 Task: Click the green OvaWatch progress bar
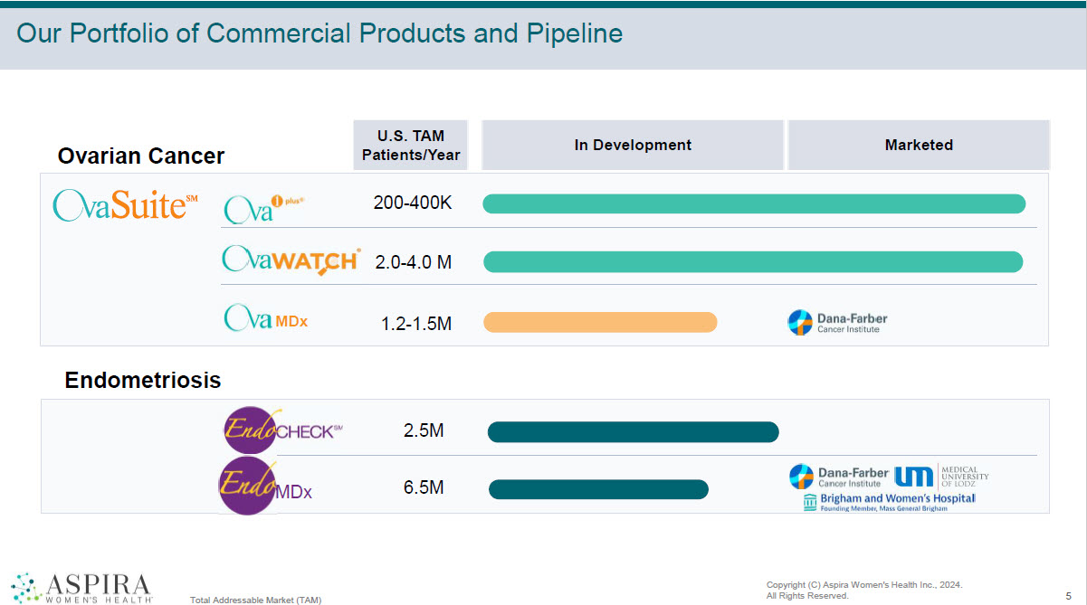[x=753, y=261]
